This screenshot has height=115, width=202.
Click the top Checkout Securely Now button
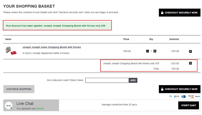click(180, 13)
